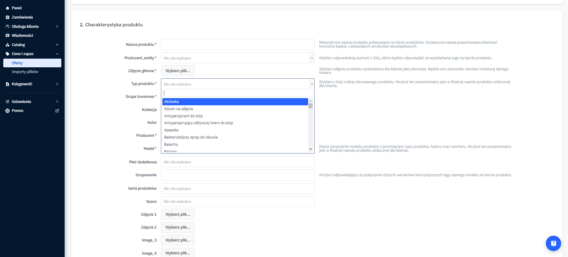The image size is (568, 257).
Task: Open the Sezon dropdown
Action: pyautogui.click(x=237, y=201)
